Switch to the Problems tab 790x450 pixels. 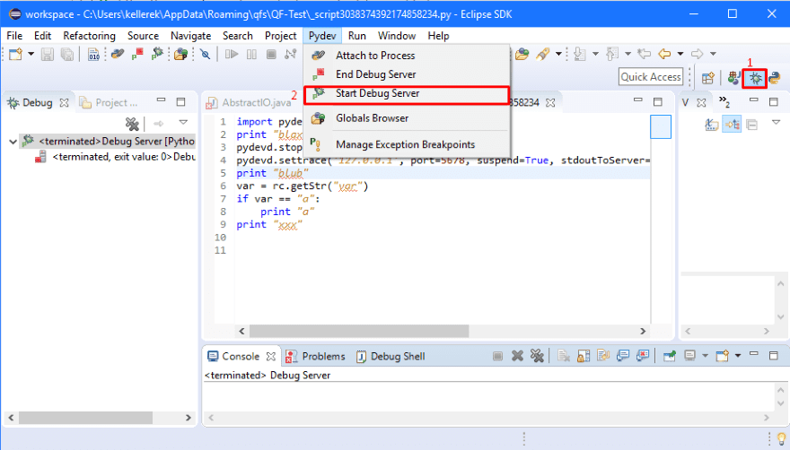tap(315, 357)
